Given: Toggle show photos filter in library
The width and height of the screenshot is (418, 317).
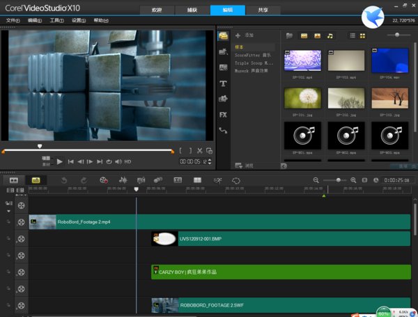Looking at the screenshot, I should coord(317,35).
